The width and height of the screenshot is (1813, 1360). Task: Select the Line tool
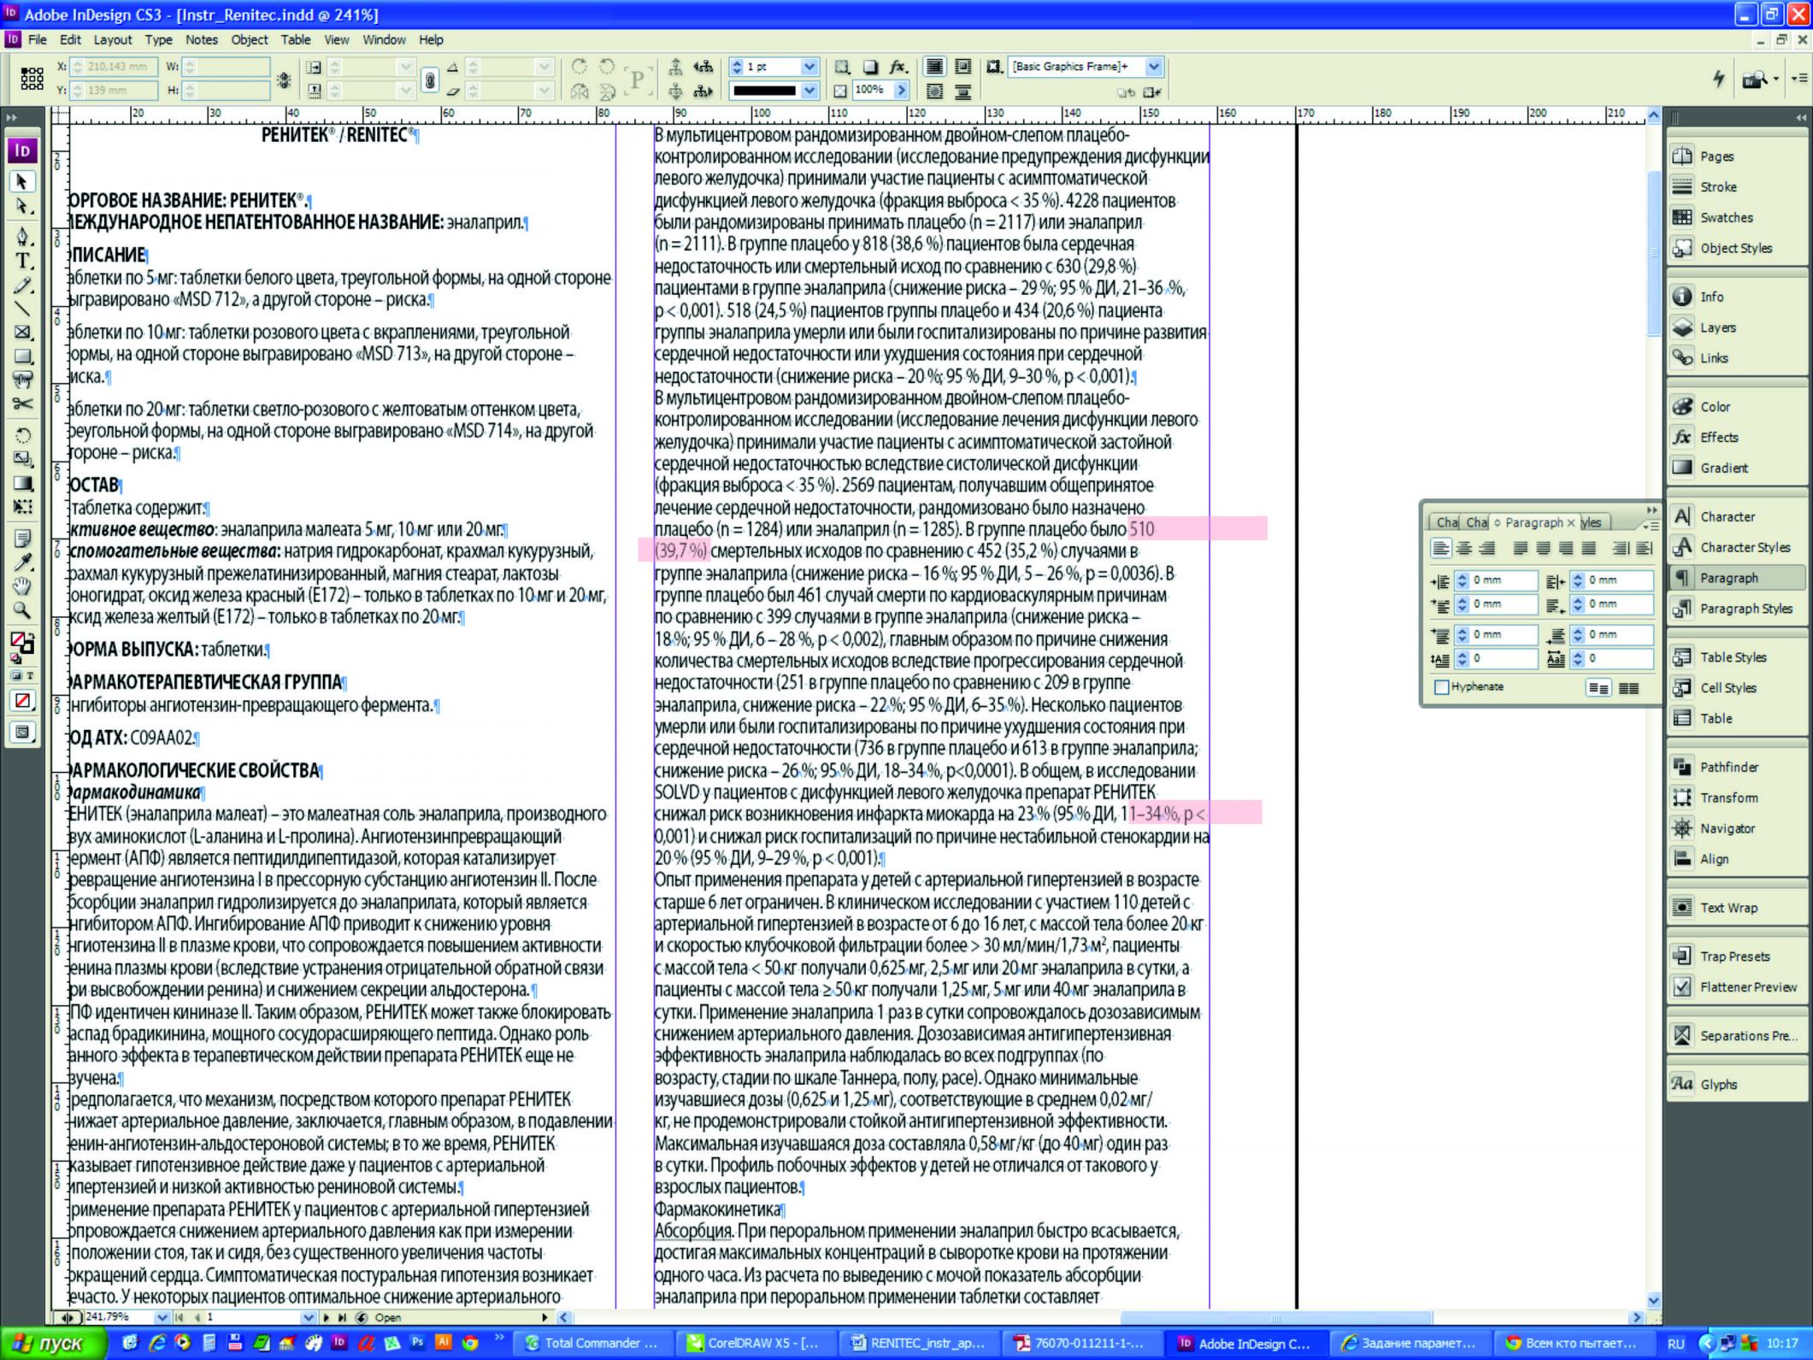tap(22, 309)
